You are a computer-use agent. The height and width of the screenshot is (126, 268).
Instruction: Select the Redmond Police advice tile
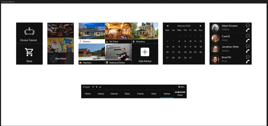tap(118, 54)
